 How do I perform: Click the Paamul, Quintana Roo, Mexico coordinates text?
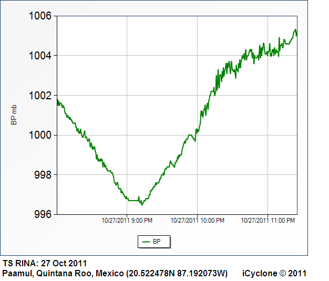point(115,273)
